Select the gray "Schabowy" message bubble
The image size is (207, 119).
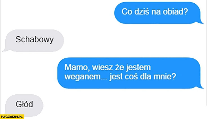tap(34, 40)
